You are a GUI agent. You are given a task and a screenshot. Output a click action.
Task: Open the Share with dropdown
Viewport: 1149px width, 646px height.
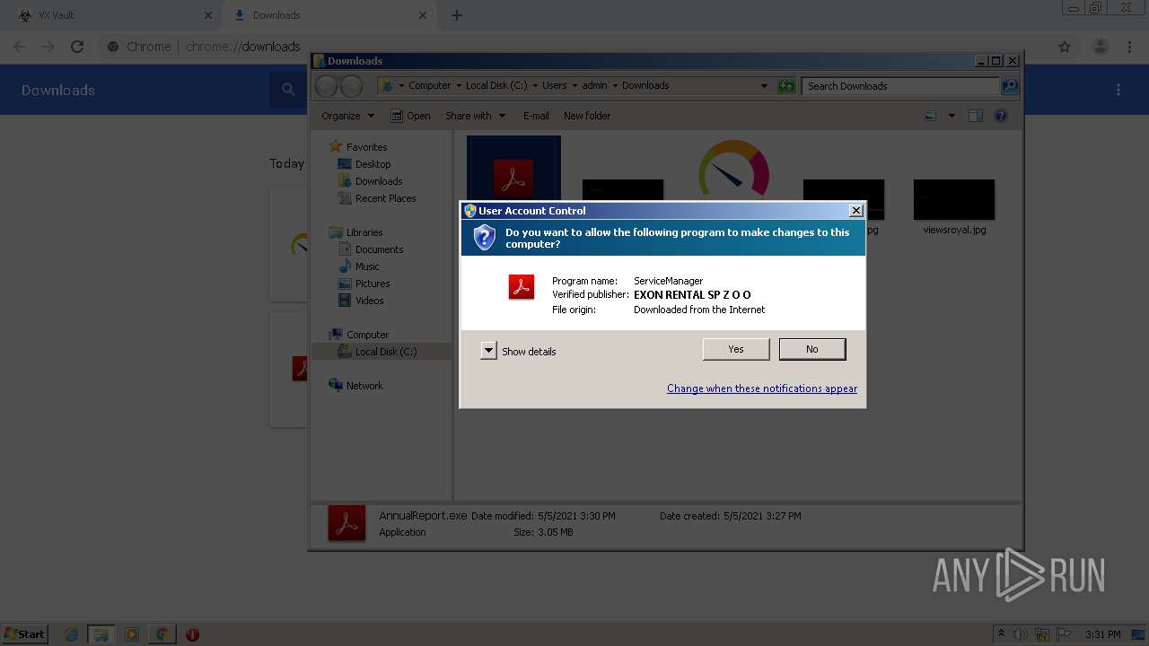[475, 116]
